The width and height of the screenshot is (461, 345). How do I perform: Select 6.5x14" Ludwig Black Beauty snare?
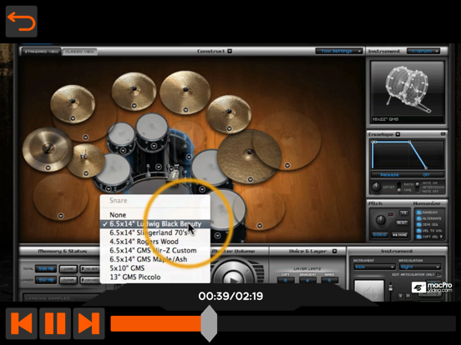pyautogui.click(x=155, y=224)
